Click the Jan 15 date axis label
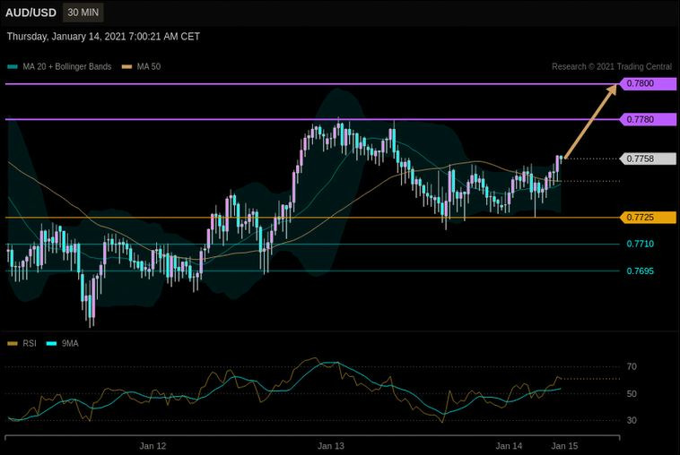The width and height of the screenshot is (680, 455). [x=564, y=446]
